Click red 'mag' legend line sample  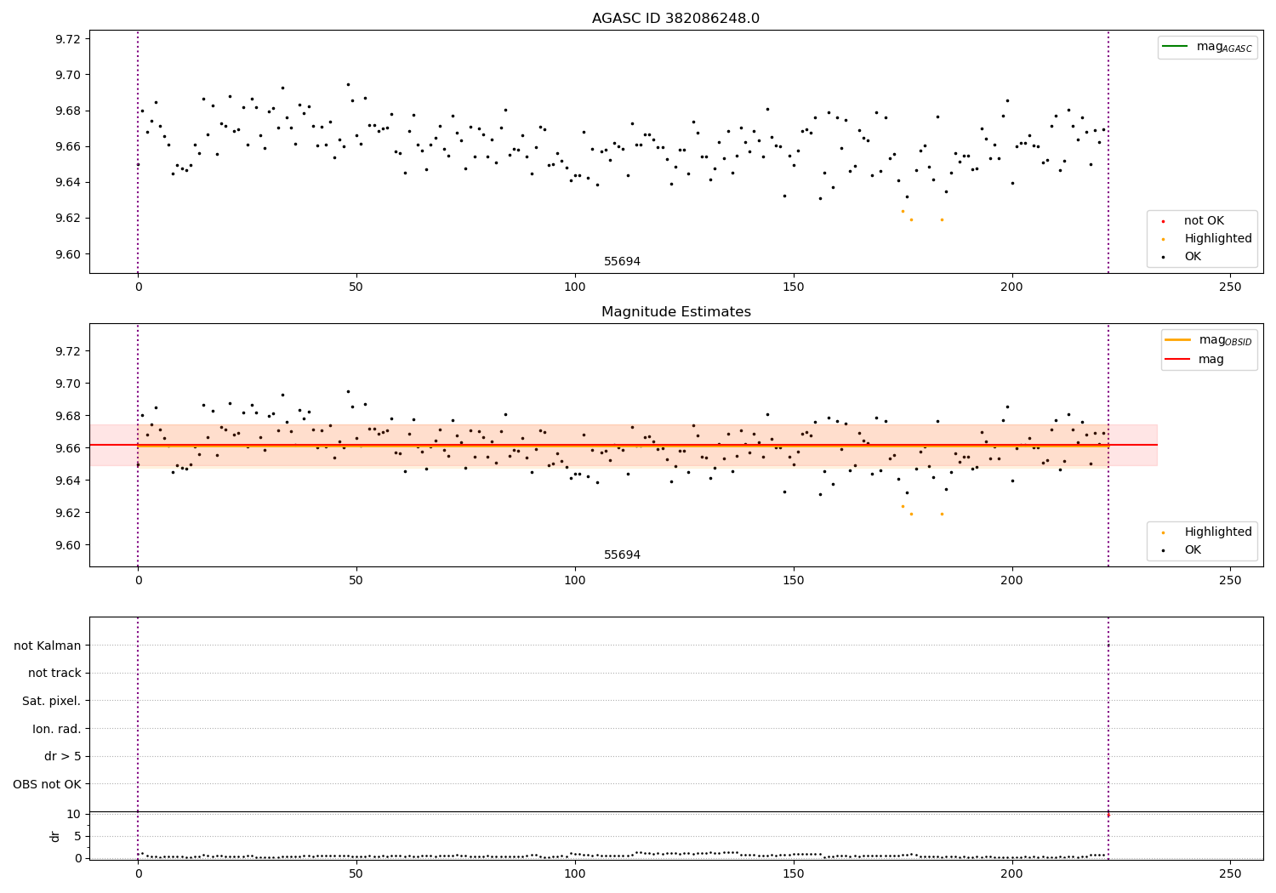pyautogui.click(x=1178, y=360)
